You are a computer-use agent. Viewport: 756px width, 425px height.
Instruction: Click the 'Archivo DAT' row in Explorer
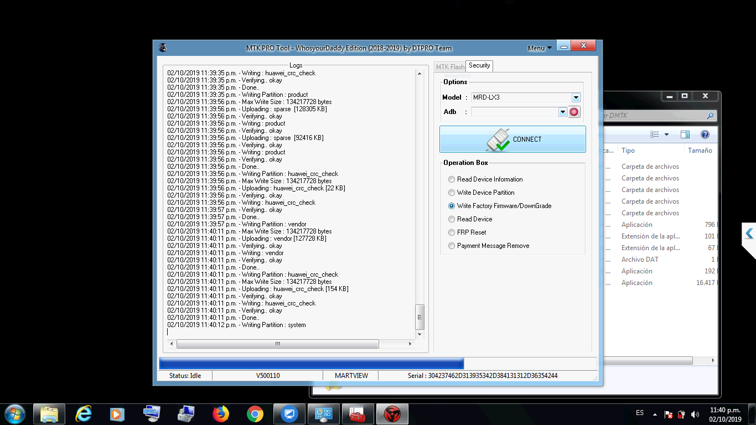(x=661, y=260)
